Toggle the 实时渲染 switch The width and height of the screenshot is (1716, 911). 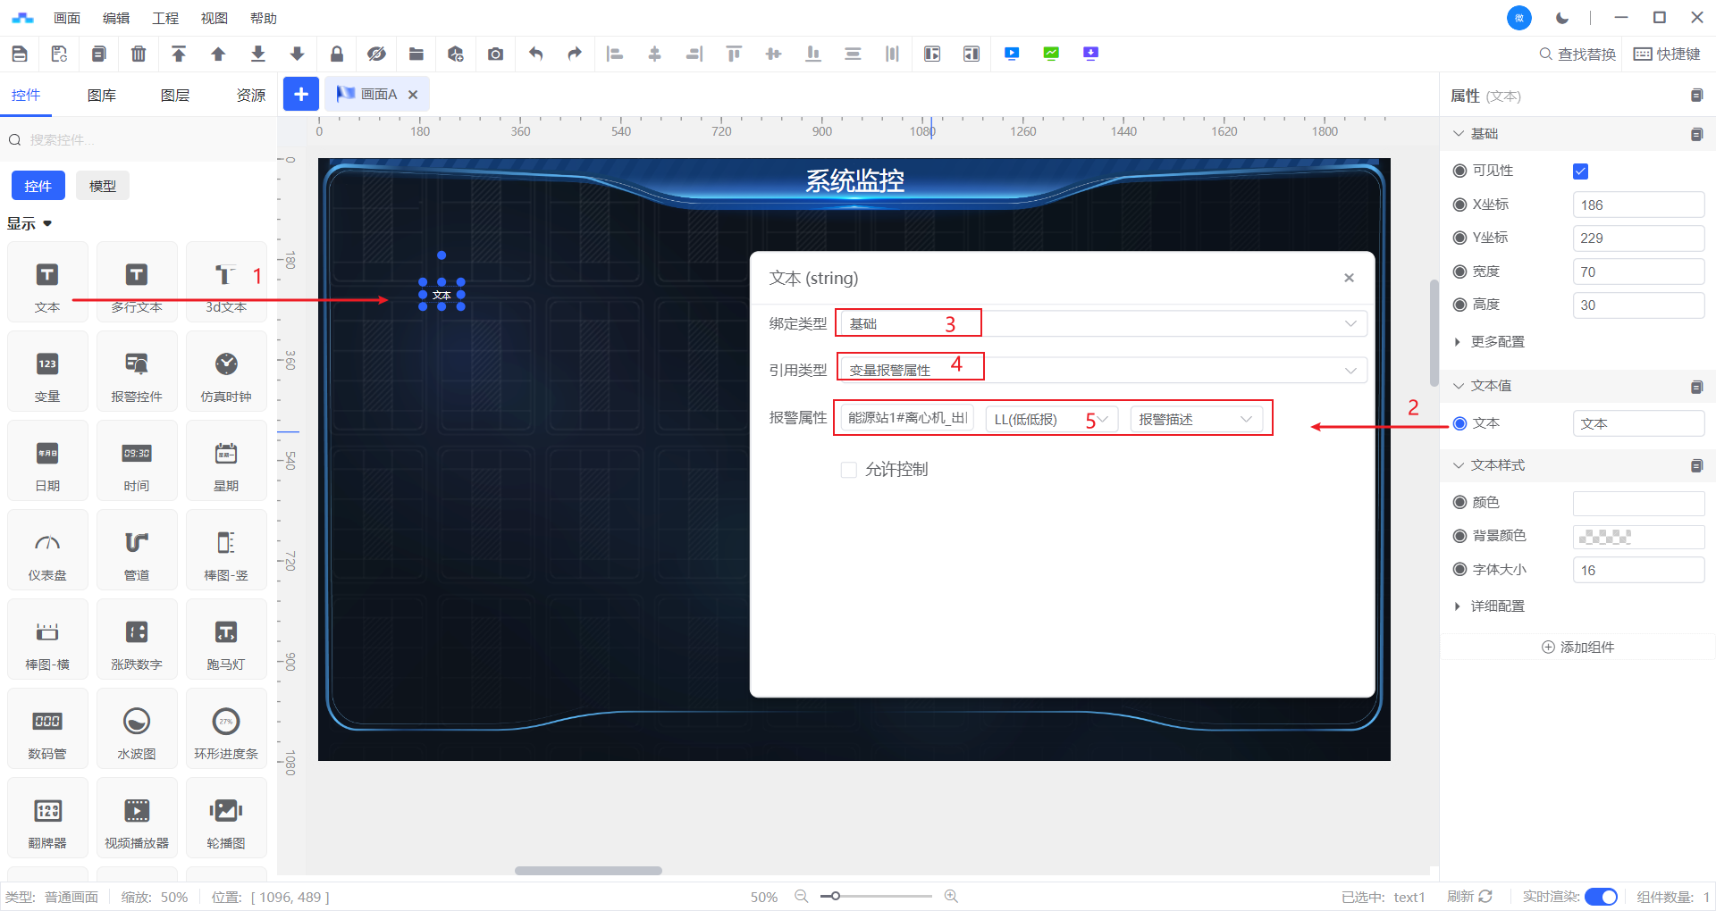[1600, 897]
